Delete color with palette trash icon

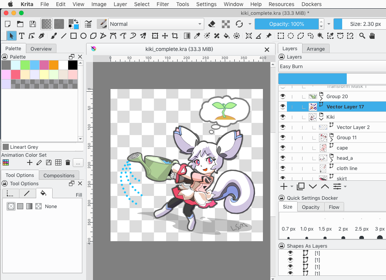(x=68, y=163)
